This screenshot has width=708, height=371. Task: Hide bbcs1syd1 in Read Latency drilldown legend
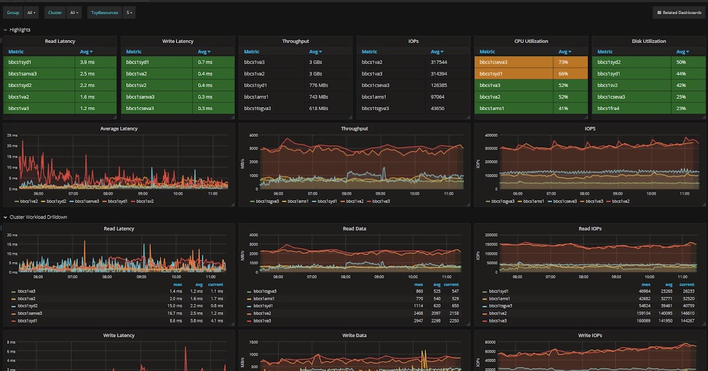29,320
